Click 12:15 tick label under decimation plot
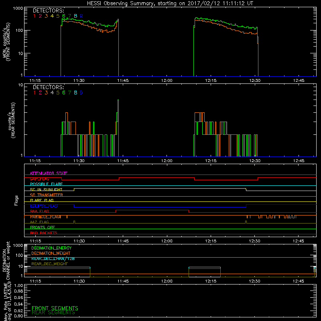Image resolution: width=321 pixels, height=321 pixels. tap(211, 281)
